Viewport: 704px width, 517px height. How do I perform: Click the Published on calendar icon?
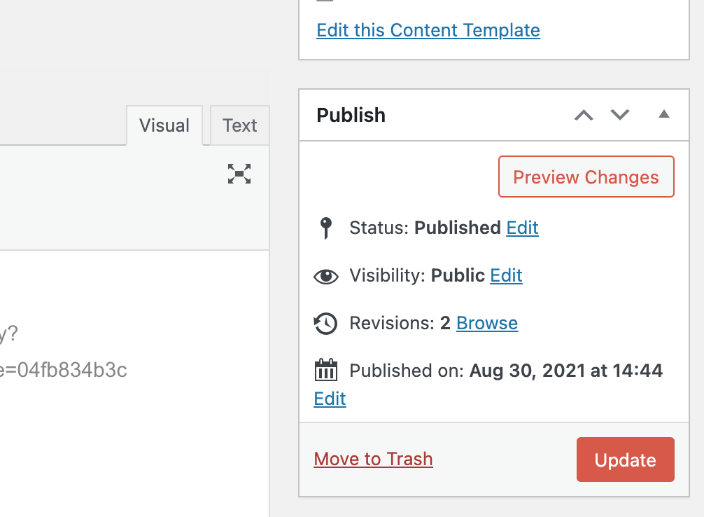(x=326, y=370)
